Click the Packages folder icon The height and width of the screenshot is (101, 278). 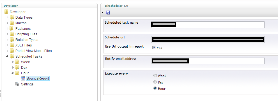pos(12,28)
